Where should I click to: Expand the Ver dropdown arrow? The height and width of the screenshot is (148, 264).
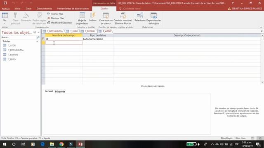pyautogui.click(x=5, y=23)
